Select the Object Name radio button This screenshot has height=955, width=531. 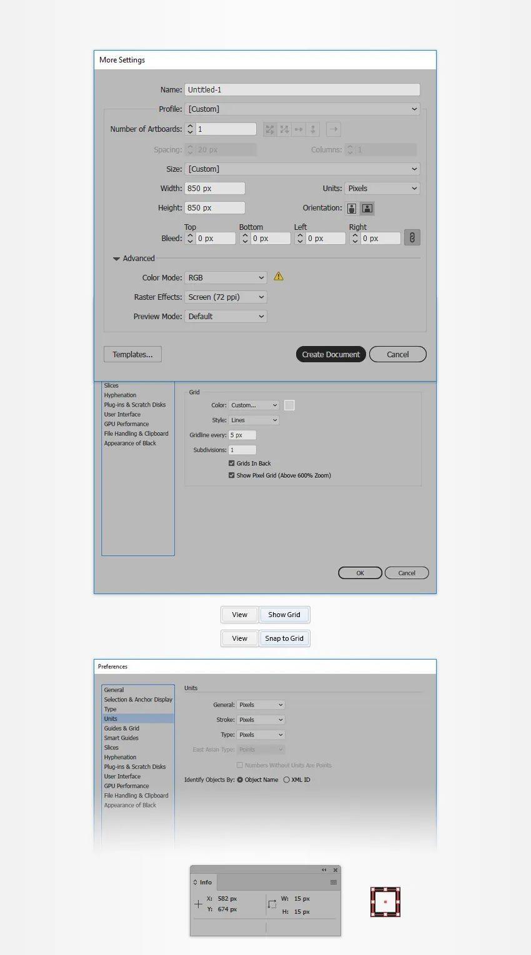point(240,780)
